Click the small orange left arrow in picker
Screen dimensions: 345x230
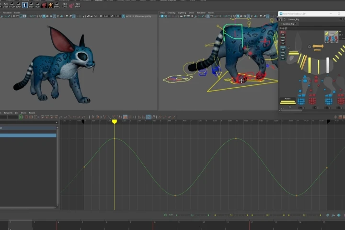tap(317, 50)
